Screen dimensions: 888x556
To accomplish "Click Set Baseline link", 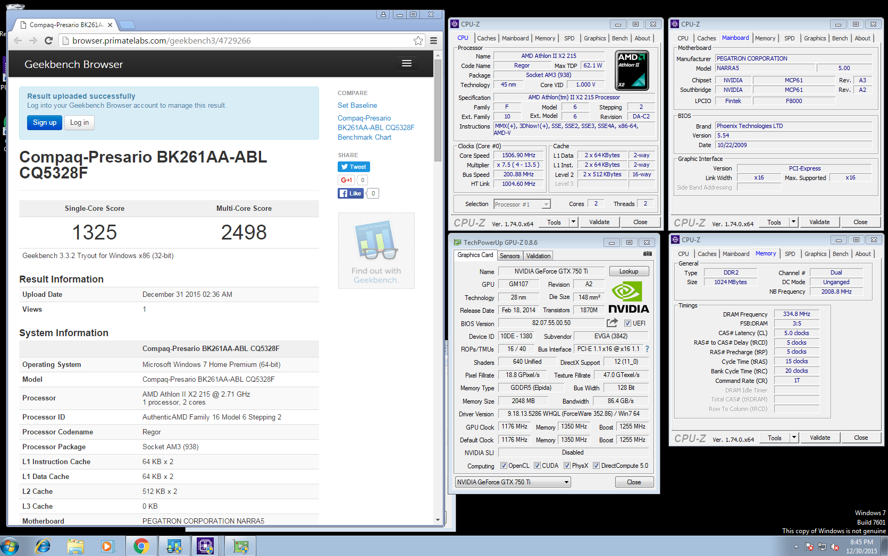I will (357, 105).
